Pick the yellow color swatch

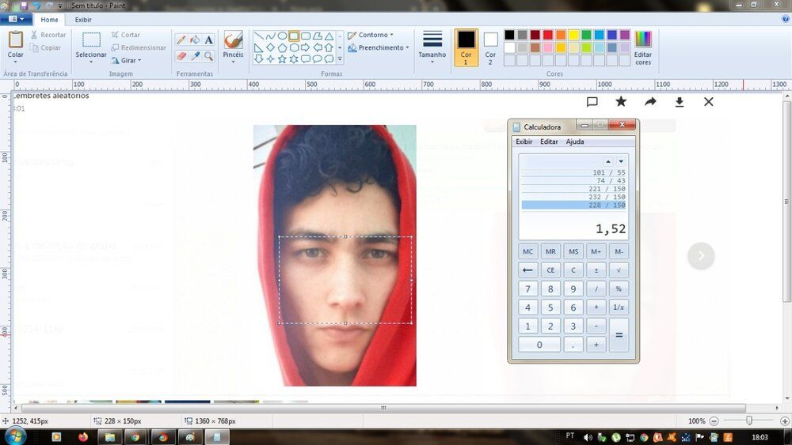click(573, 35)
